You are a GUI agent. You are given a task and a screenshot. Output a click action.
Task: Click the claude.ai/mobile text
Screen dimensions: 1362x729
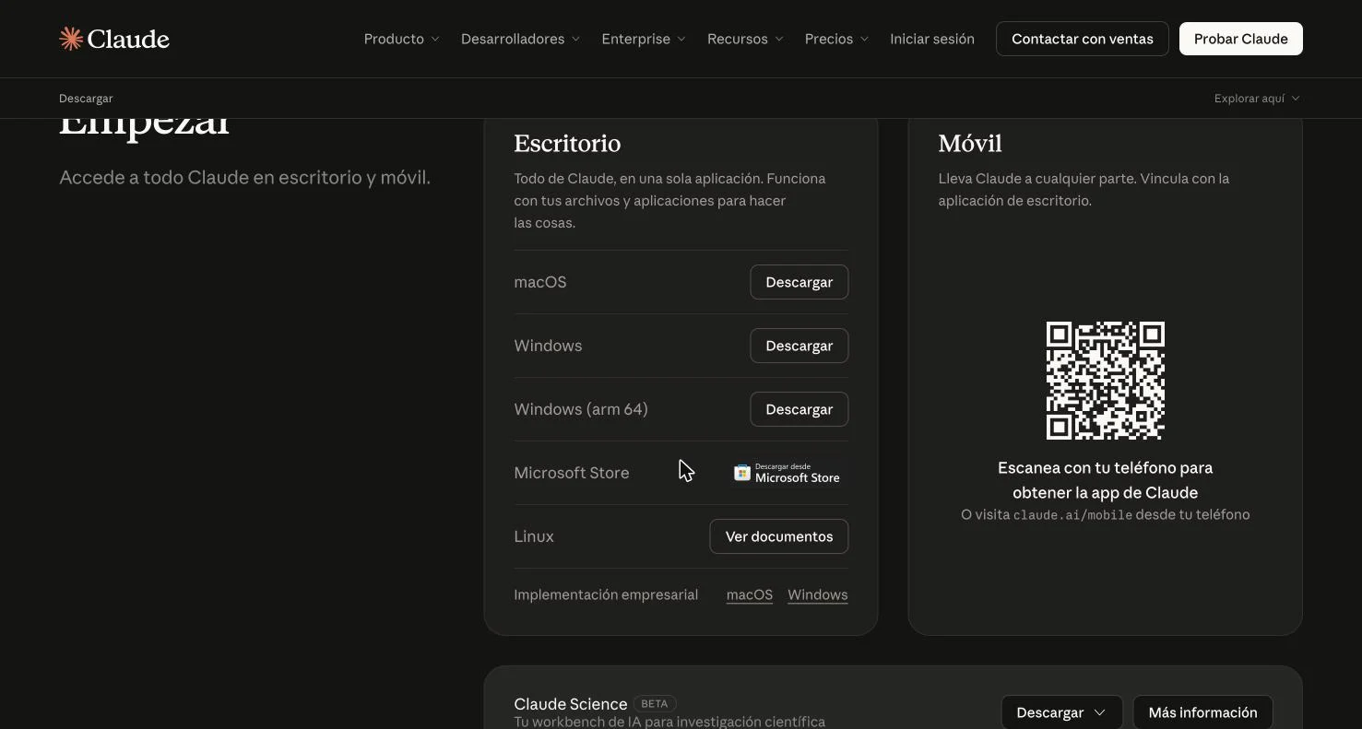coord(1072,515)
